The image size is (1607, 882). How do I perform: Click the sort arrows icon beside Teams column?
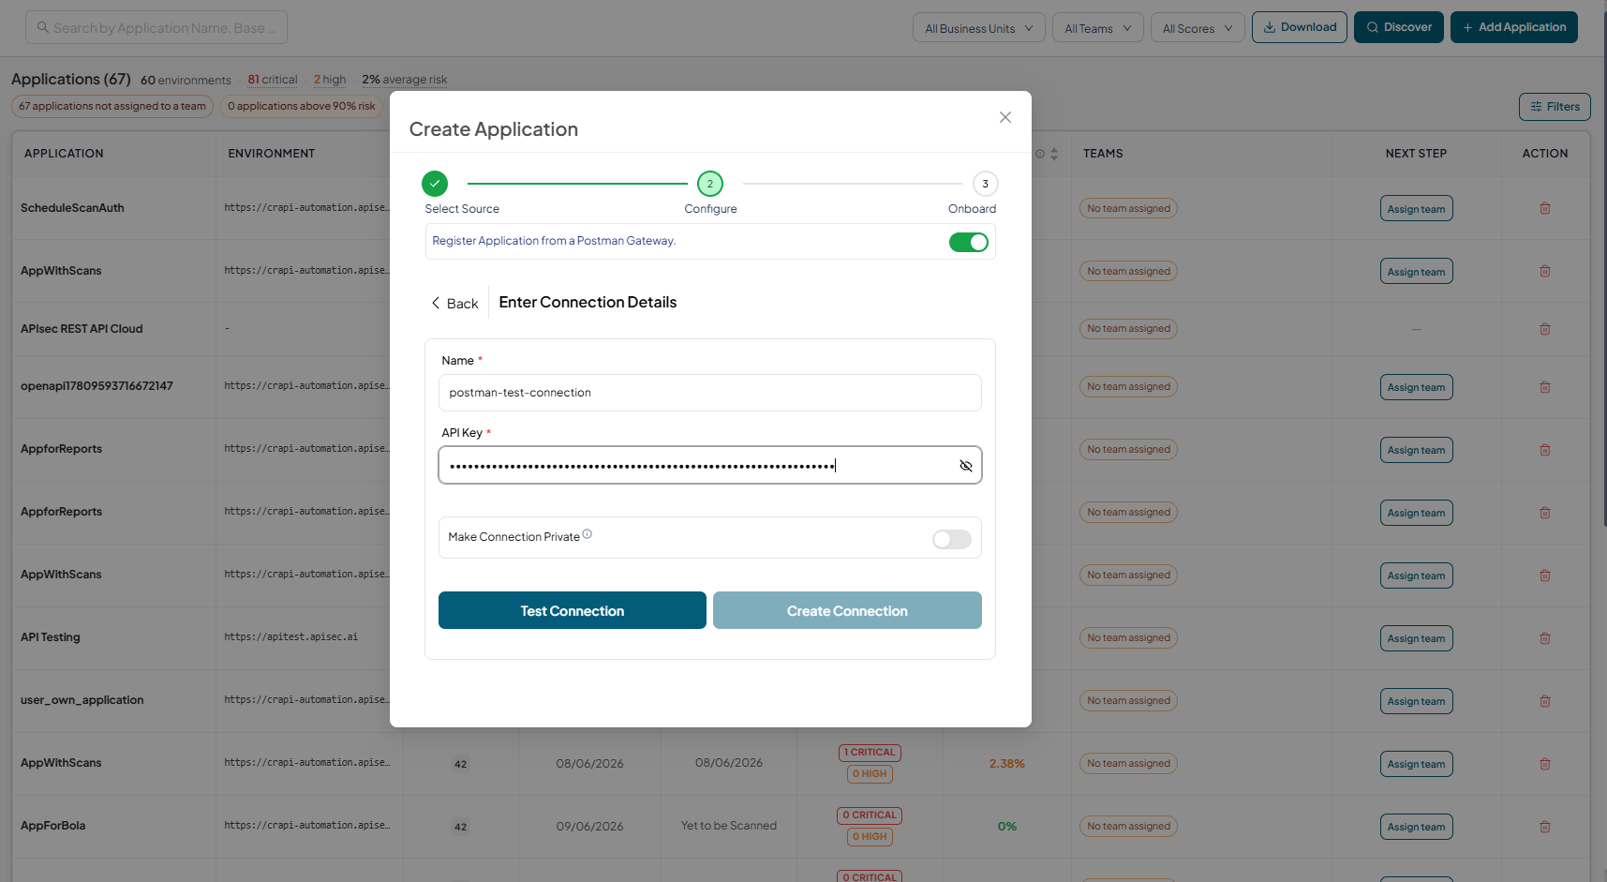tap(1054, 154)
